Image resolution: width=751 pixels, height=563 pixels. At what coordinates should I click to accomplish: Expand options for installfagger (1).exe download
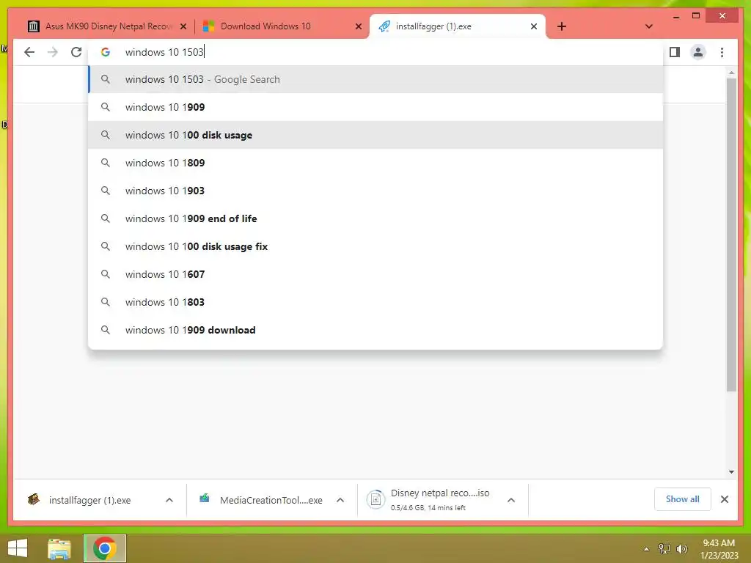coord(169,500)
